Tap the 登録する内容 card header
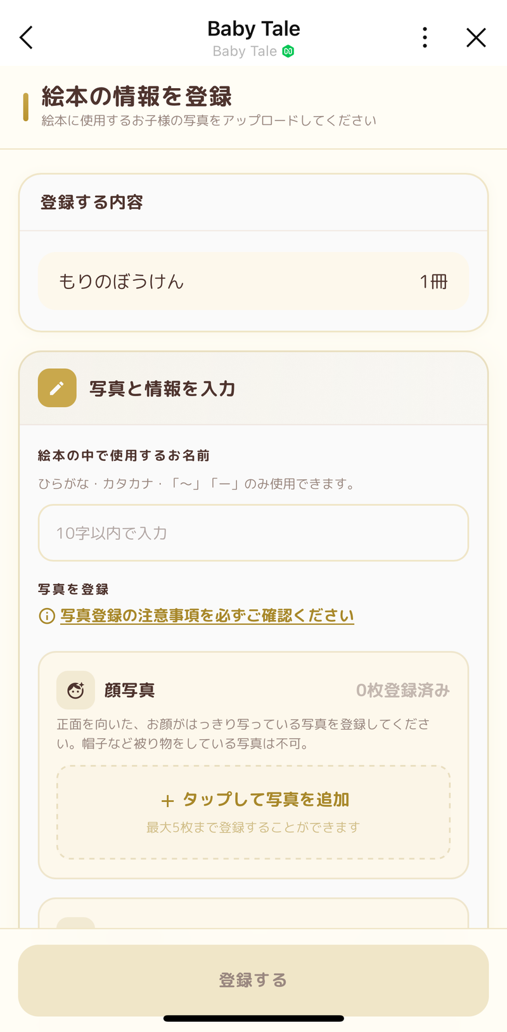Viewport: 507px width, 1032px height. pos(92,203)
